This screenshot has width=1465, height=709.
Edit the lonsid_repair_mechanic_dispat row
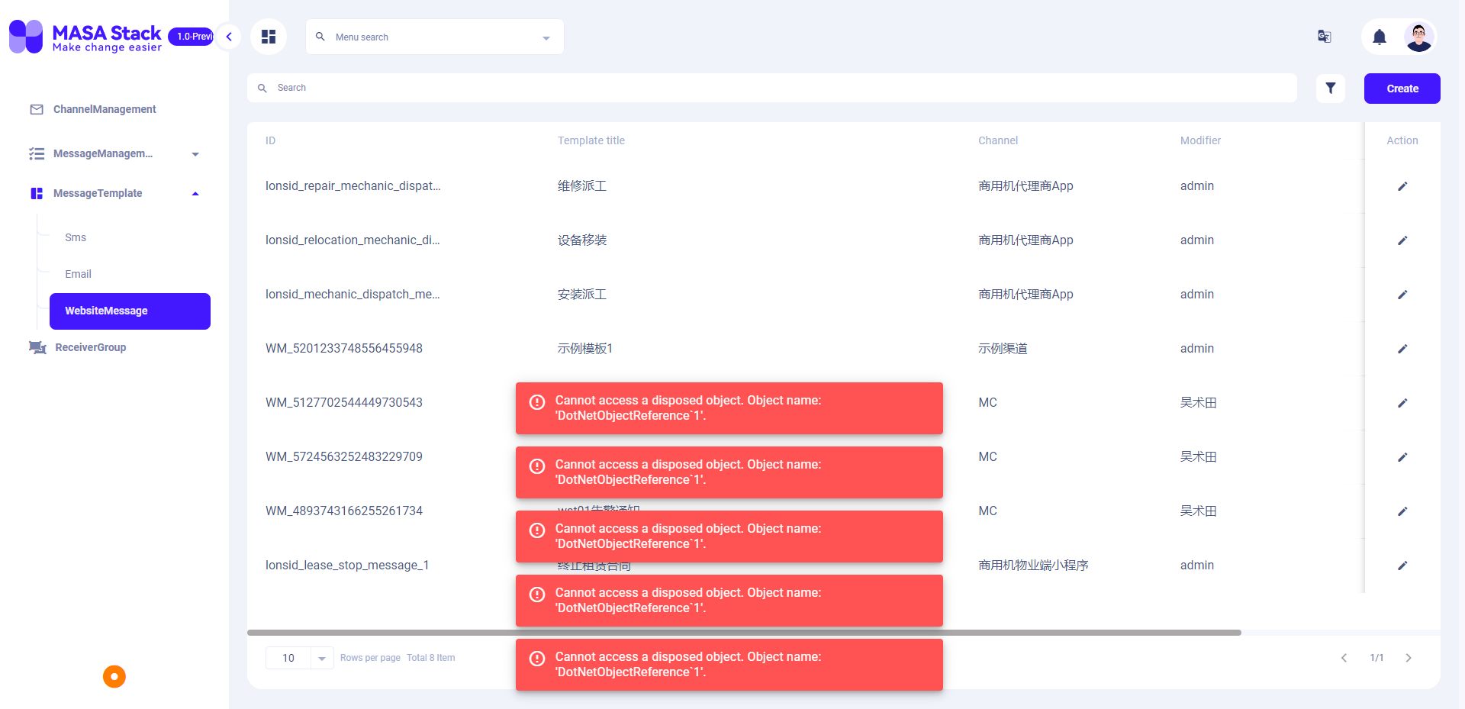tap(1402, 186)
